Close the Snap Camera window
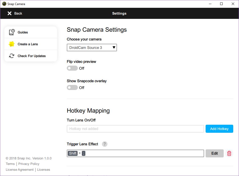The image size is (239, 176). tap(233, 4)
